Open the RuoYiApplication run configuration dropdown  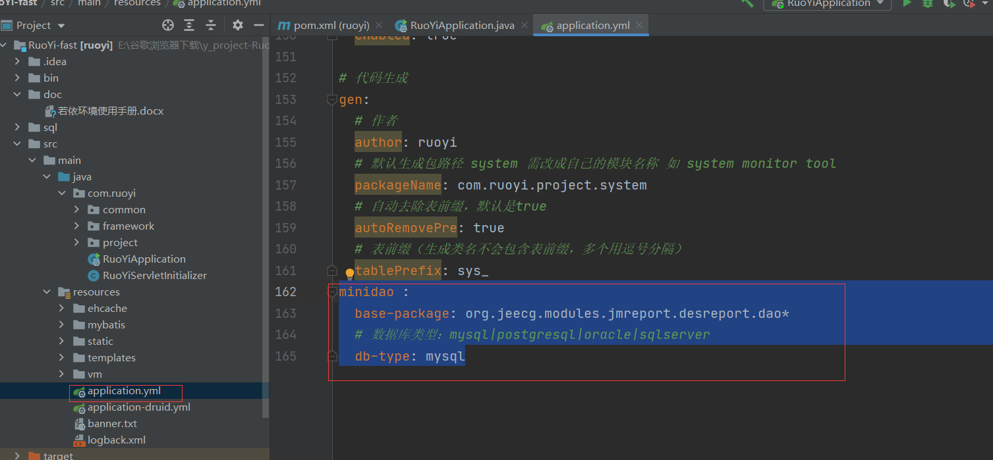880,3
